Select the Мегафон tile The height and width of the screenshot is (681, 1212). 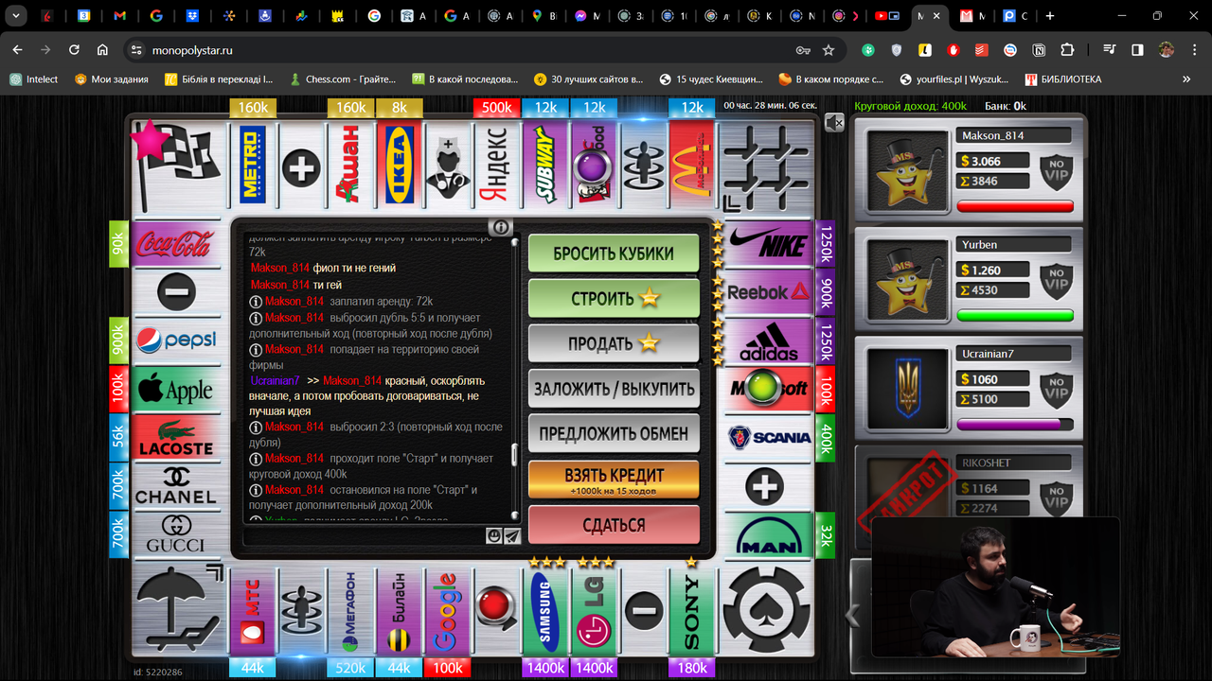349,611
